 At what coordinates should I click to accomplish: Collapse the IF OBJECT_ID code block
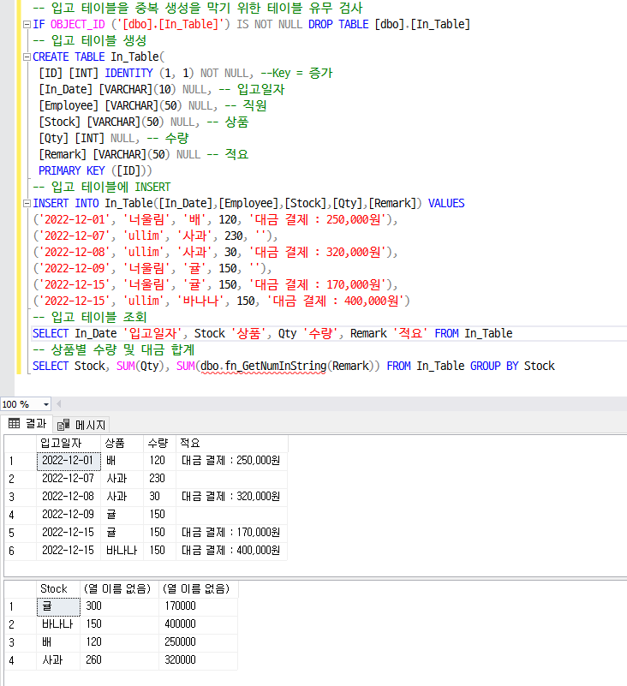(27, 25)
